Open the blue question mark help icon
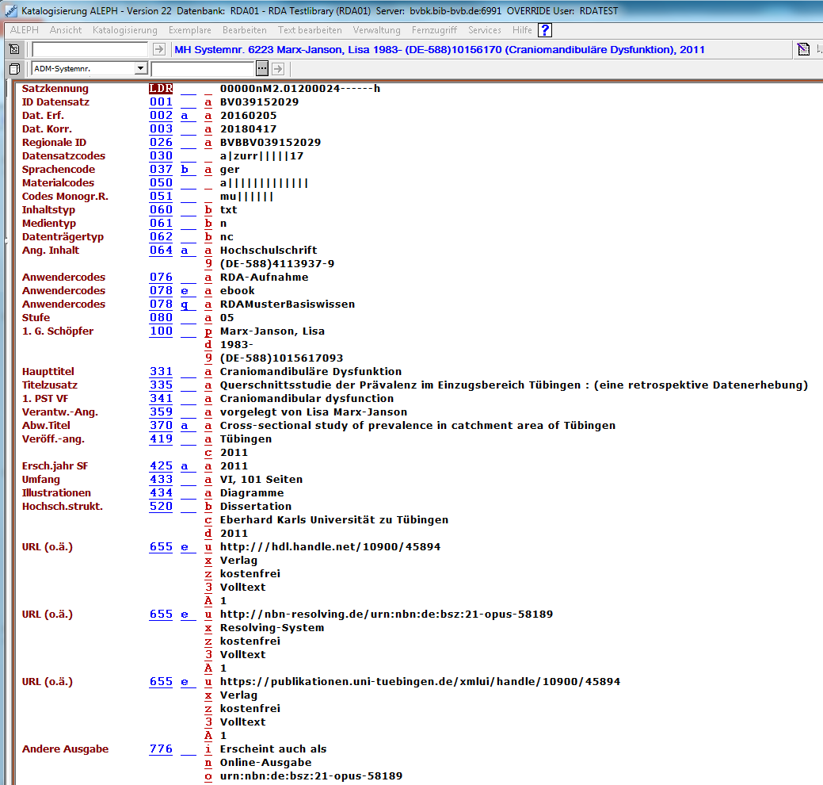The height and width of the screenshot is (785, 823). [545, 30]
